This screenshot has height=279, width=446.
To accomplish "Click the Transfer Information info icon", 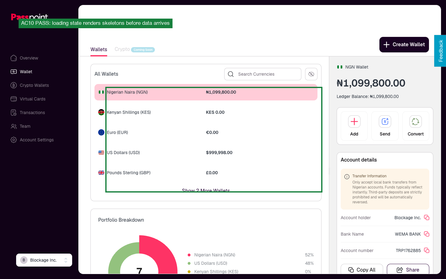I will tap(347, 177).
